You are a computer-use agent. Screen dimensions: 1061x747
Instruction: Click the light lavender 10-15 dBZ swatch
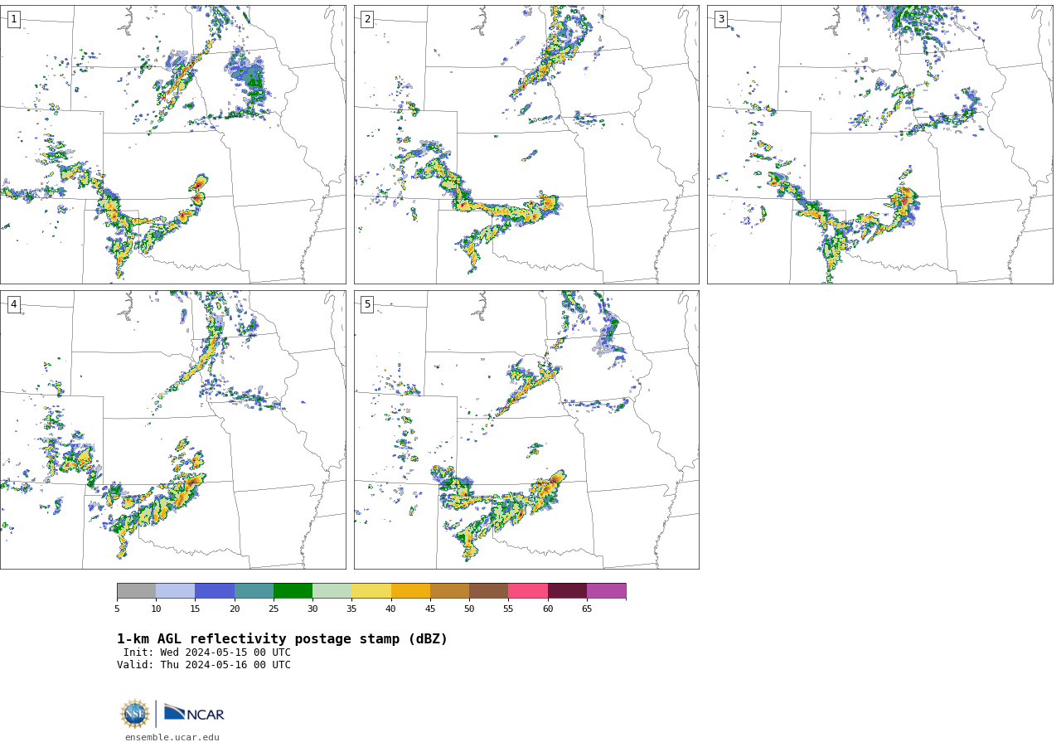point(175,590)
